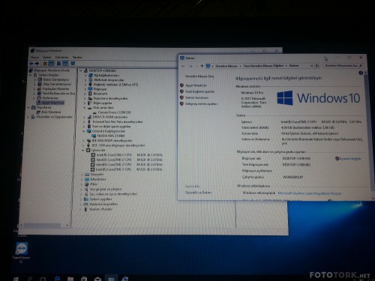Open Aygıt Yöneticisi link in System window
The image size is (375, 281).
196,85
